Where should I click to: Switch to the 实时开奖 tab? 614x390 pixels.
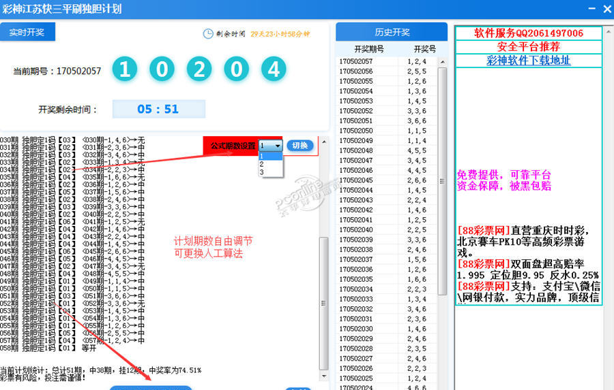[x=27, y=32]
